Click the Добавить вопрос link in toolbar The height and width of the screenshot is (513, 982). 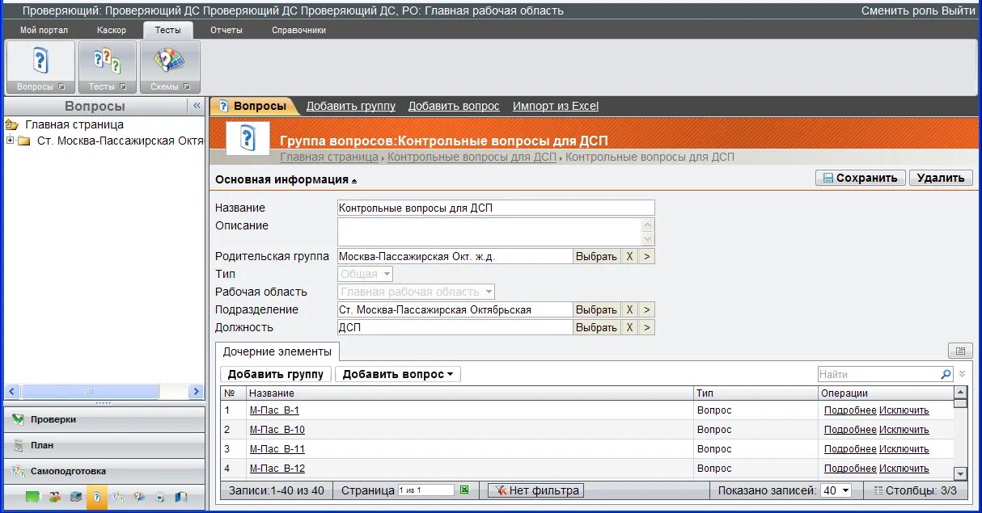point(454,106)
